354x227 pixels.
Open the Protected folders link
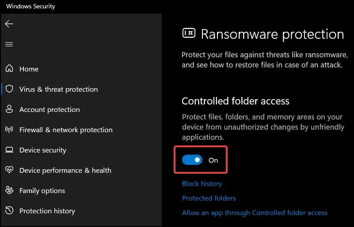point(209,198)
